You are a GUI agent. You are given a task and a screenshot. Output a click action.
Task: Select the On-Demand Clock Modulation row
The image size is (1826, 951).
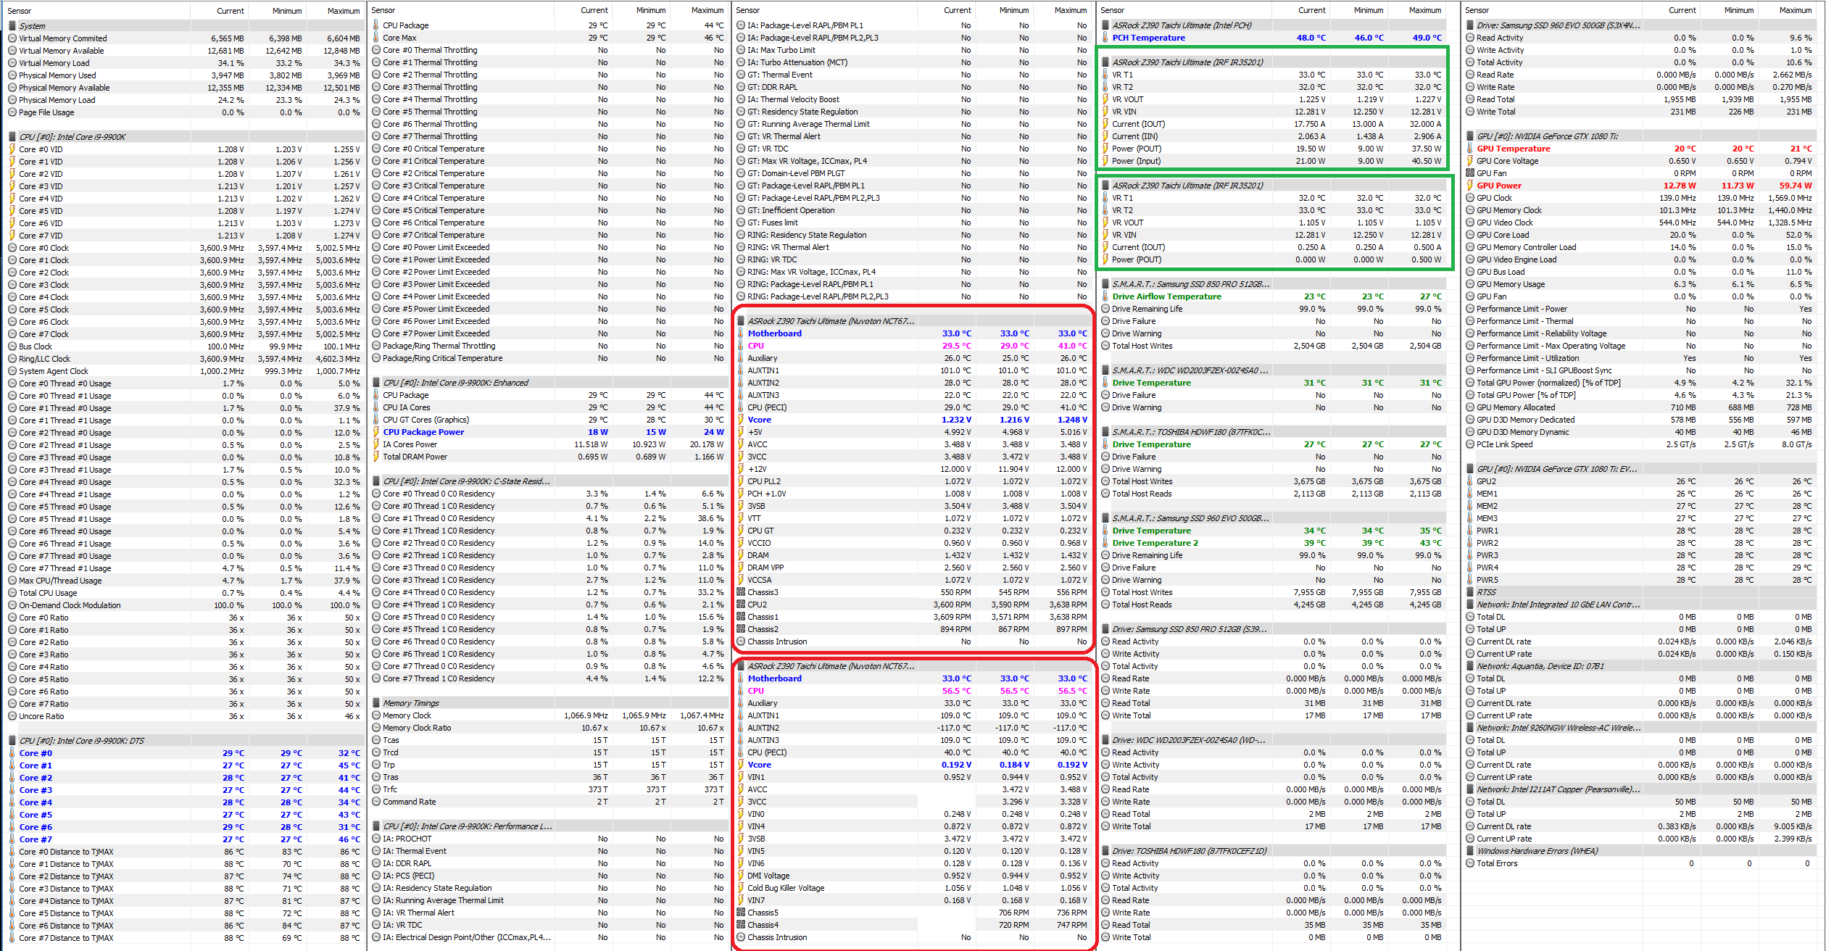[70, 605]
